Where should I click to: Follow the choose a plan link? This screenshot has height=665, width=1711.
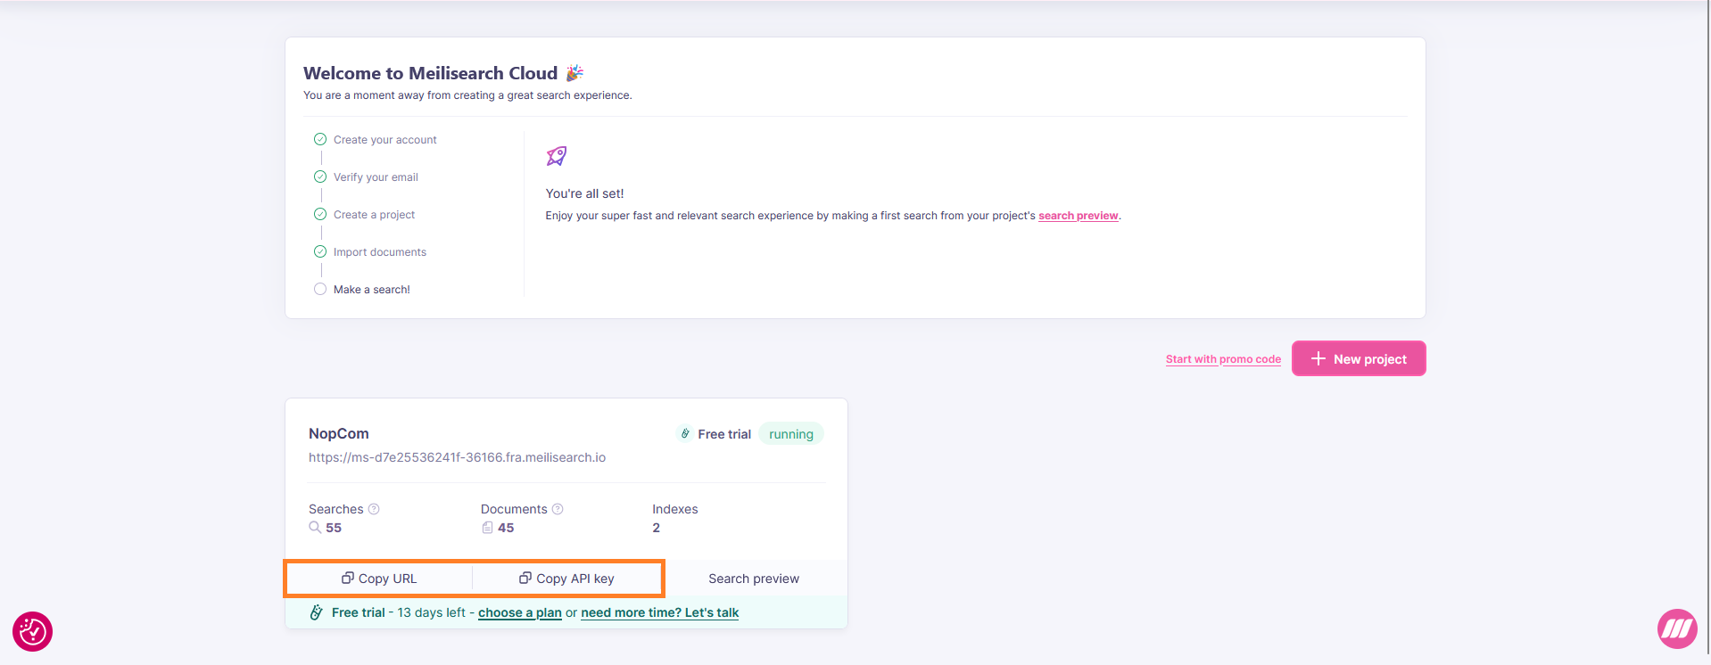[x=519, y=612]
